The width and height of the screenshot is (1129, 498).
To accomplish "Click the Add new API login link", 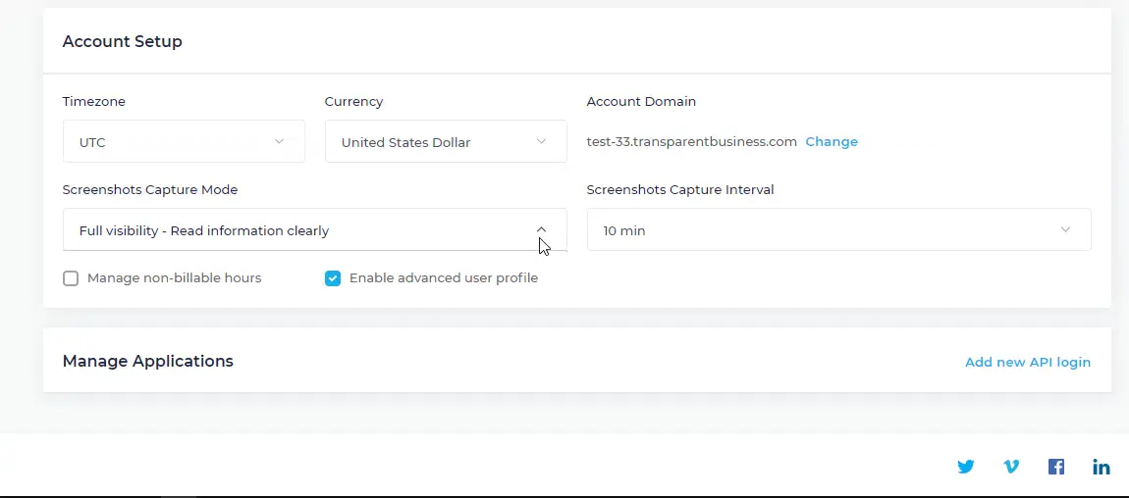I will [x=1028, y=362].
